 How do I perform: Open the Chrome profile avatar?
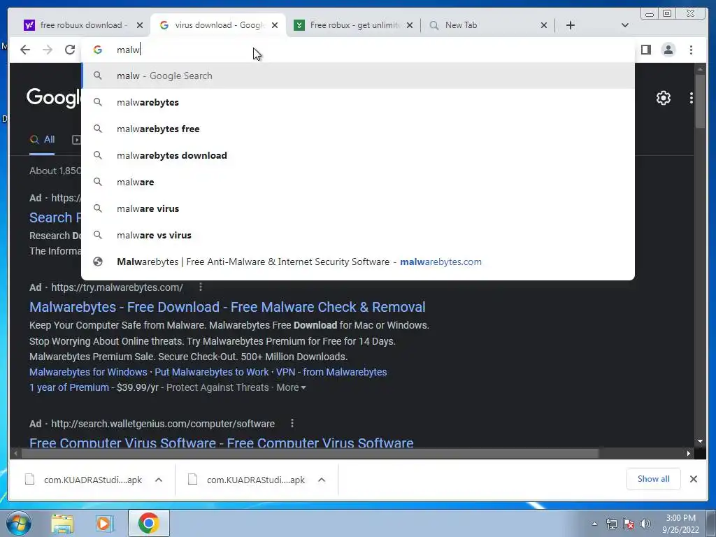click(x=668, y=50)
